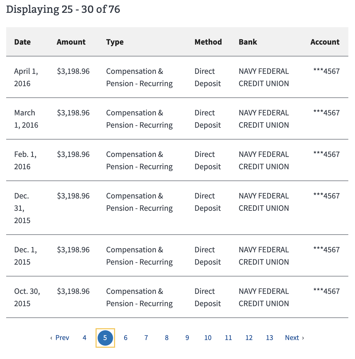Click the Account column header
The width and height of the screenshot is (355, 359).
coord(325,42)
